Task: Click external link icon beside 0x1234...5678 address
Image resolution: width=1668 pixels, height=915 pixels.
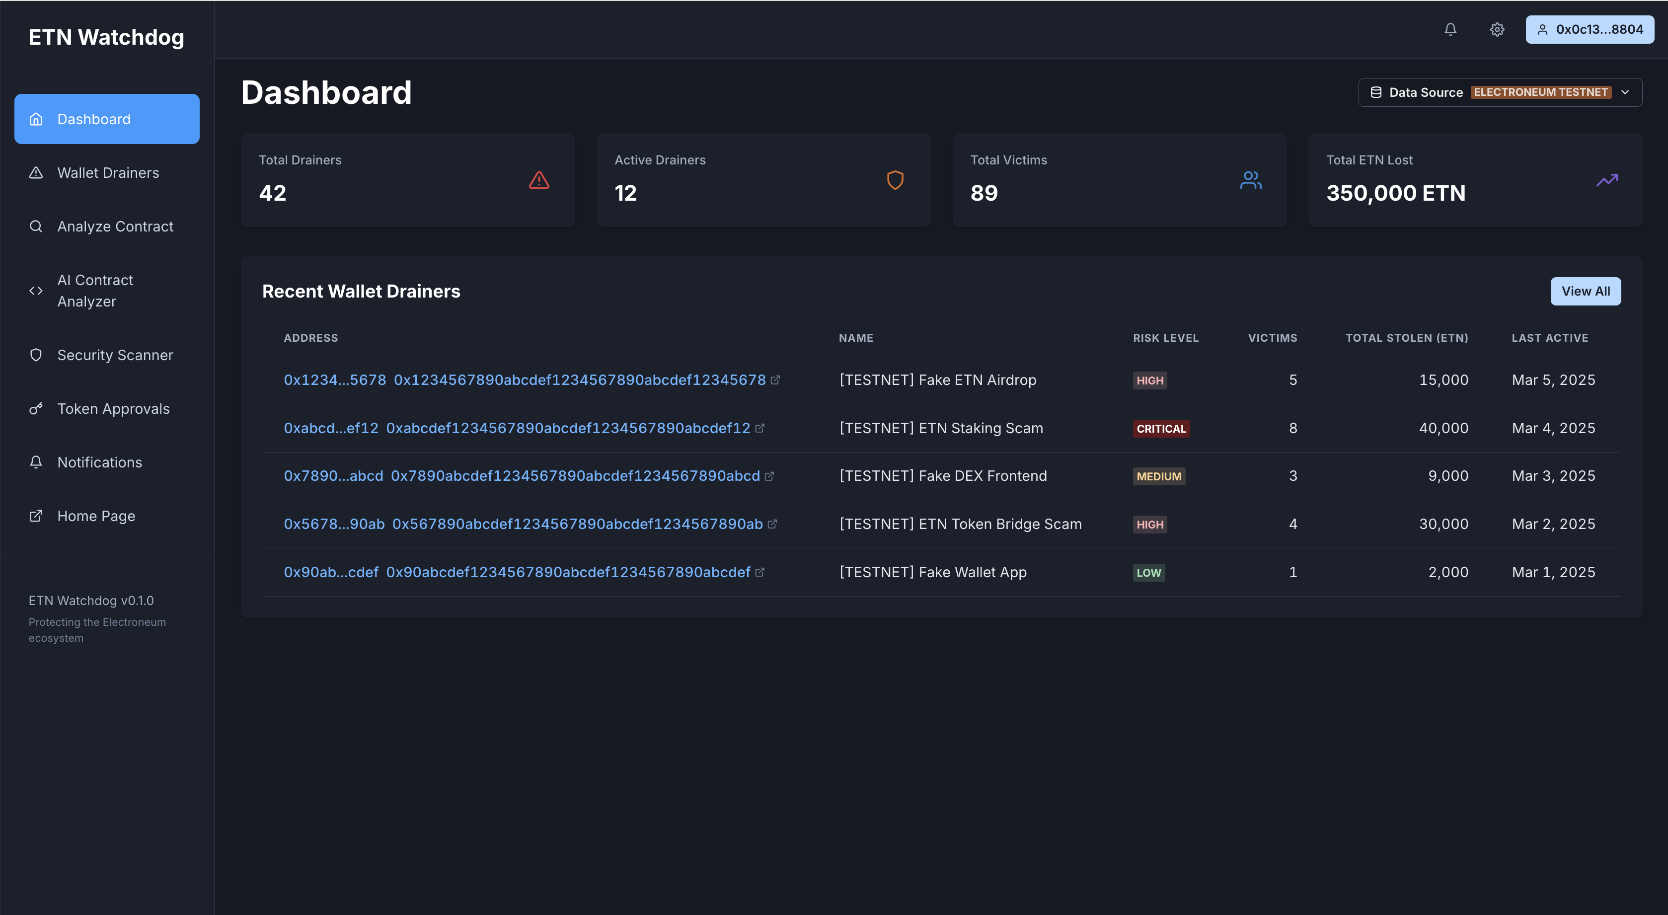Action: (x=775, y=380)
